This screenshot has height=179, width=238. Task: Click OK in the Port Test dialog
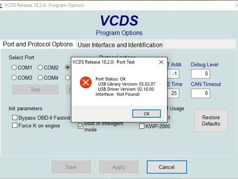147,114
